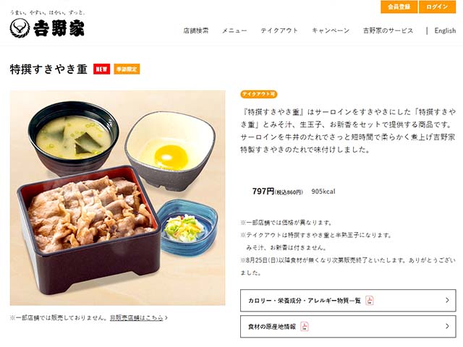Click the テイクアウト可 orange tag
This screenshot has height=347, width=463.
click(x=259, y=94)
